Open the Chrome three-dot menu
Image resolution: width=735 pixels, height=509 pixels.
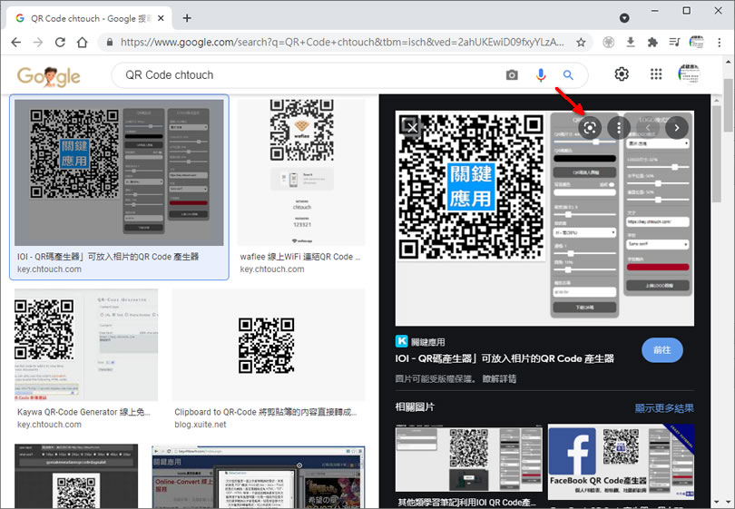pos(719,42)
